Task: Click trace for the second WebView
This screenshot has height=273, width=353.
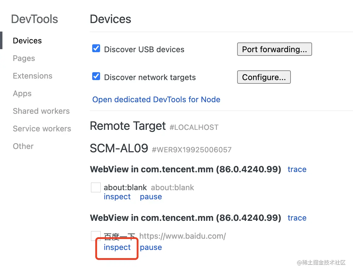Action: click(x=297, y=218)
